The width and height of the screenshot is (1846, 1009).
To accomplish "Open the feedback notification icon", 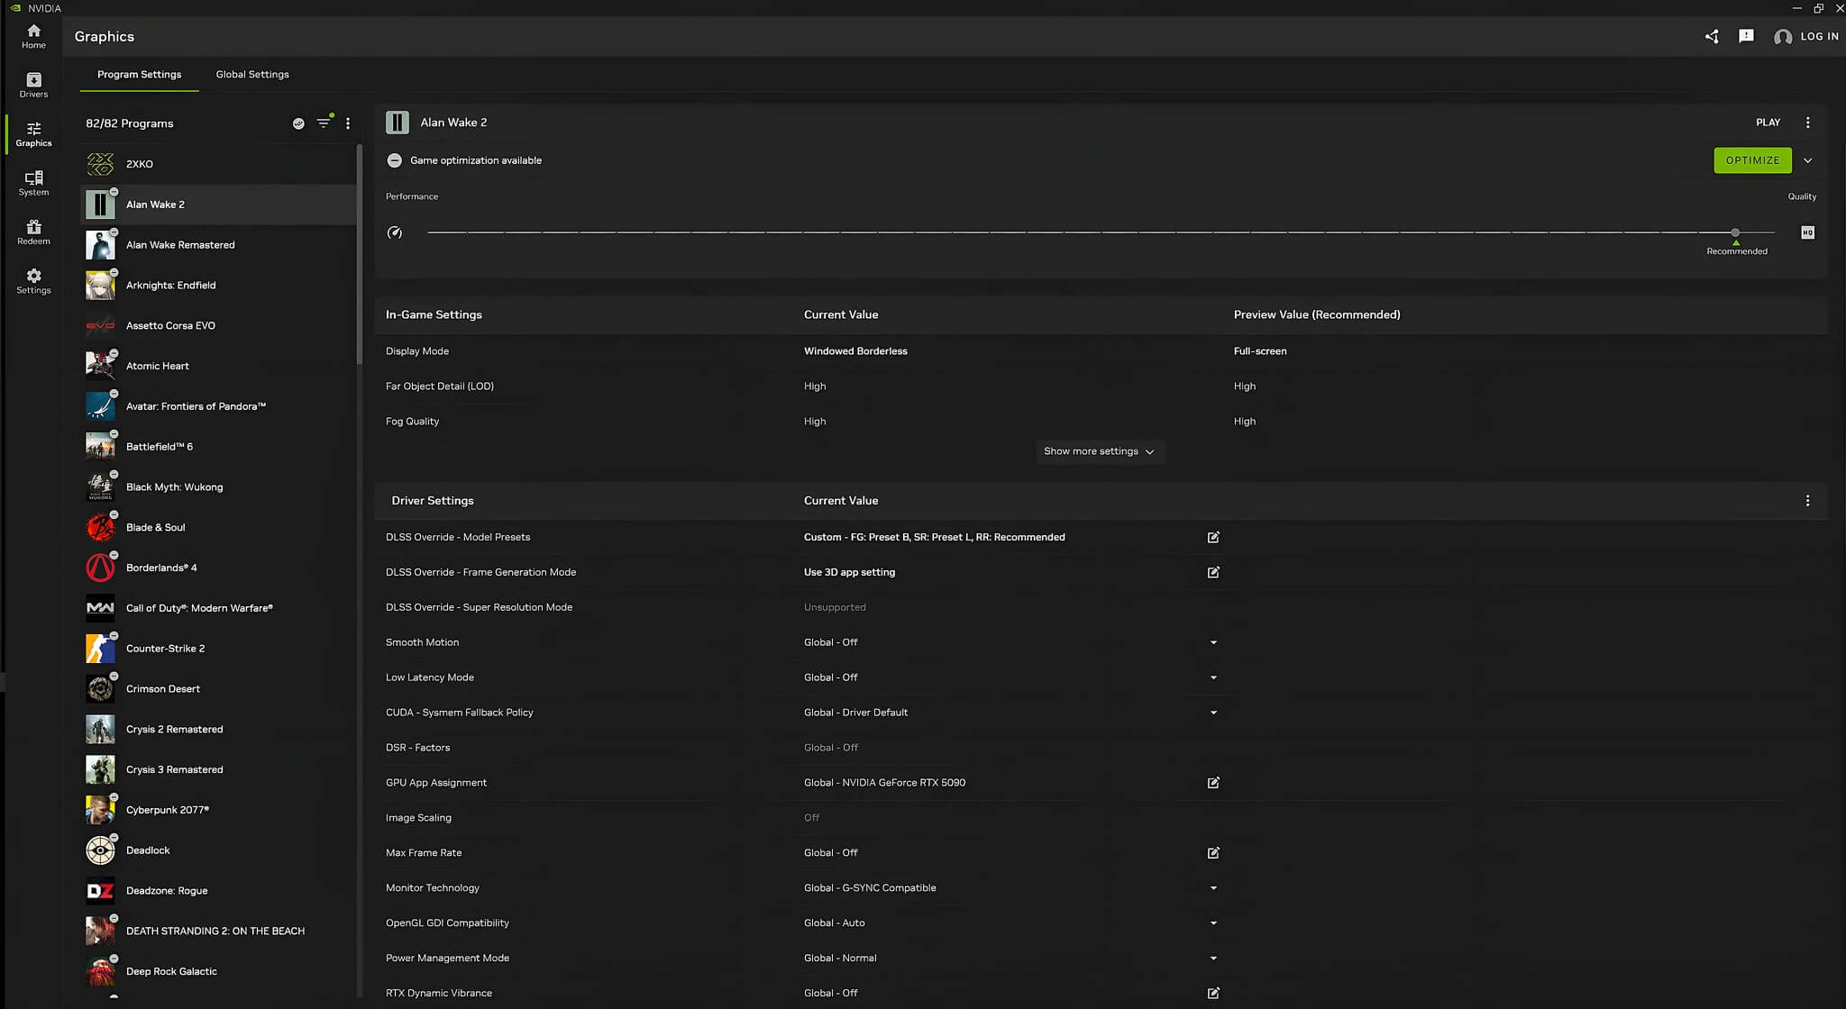I will [1746, 36].
